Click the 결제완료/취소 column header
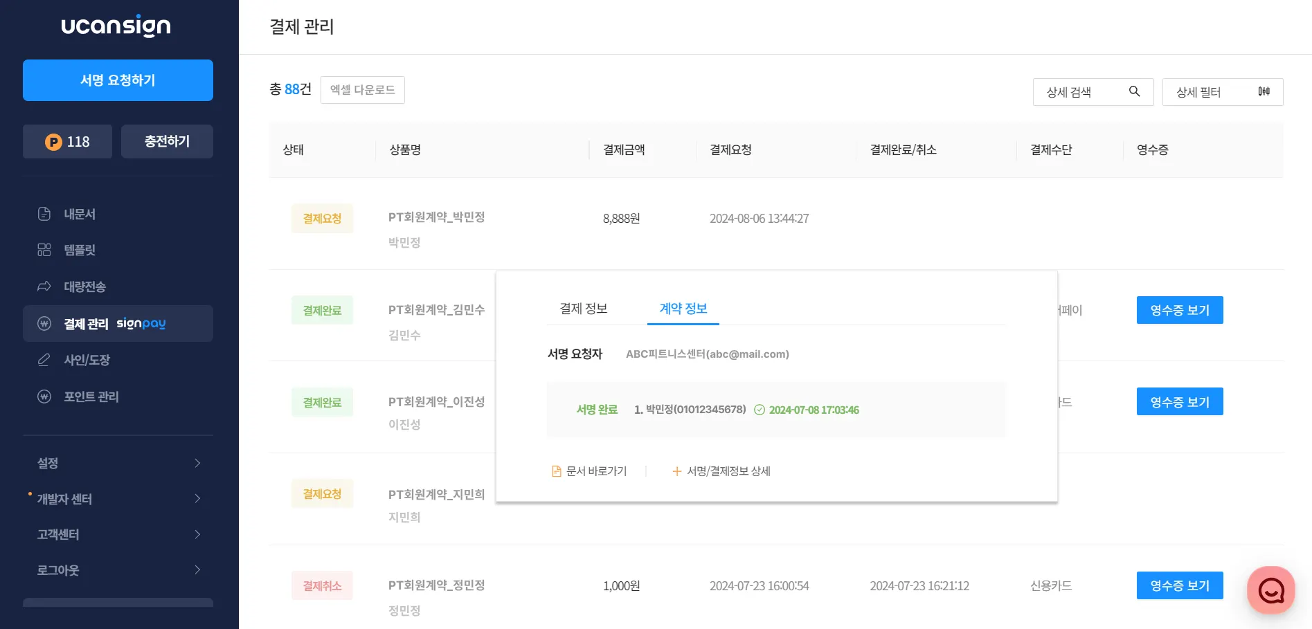 [904, 149]
